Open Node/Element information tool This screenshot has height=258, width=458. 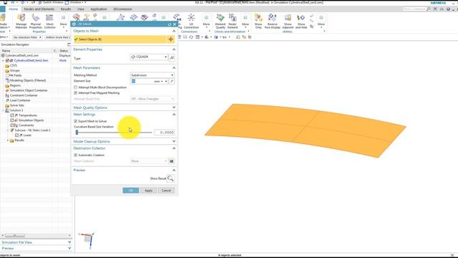[233, 21]
